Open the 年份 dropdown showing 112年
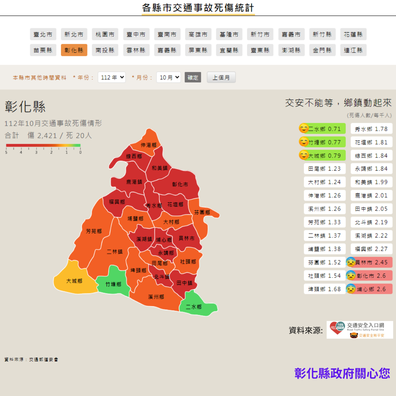Viewport: 396px width, 396px height. click(112, 77)
